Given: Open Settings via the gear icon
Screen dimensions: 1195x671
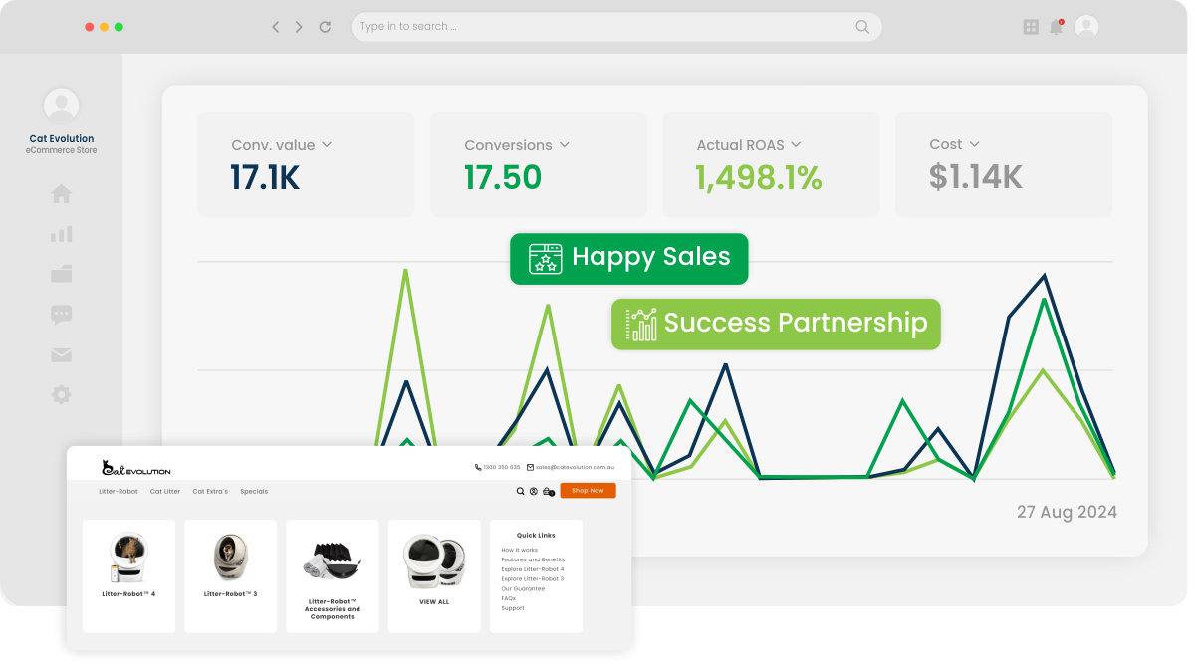Looking at the screenshot, I should coord(61,394).
